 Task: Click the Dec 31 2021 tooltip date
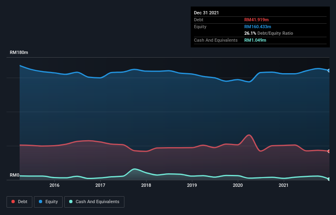tap(206, 13)
